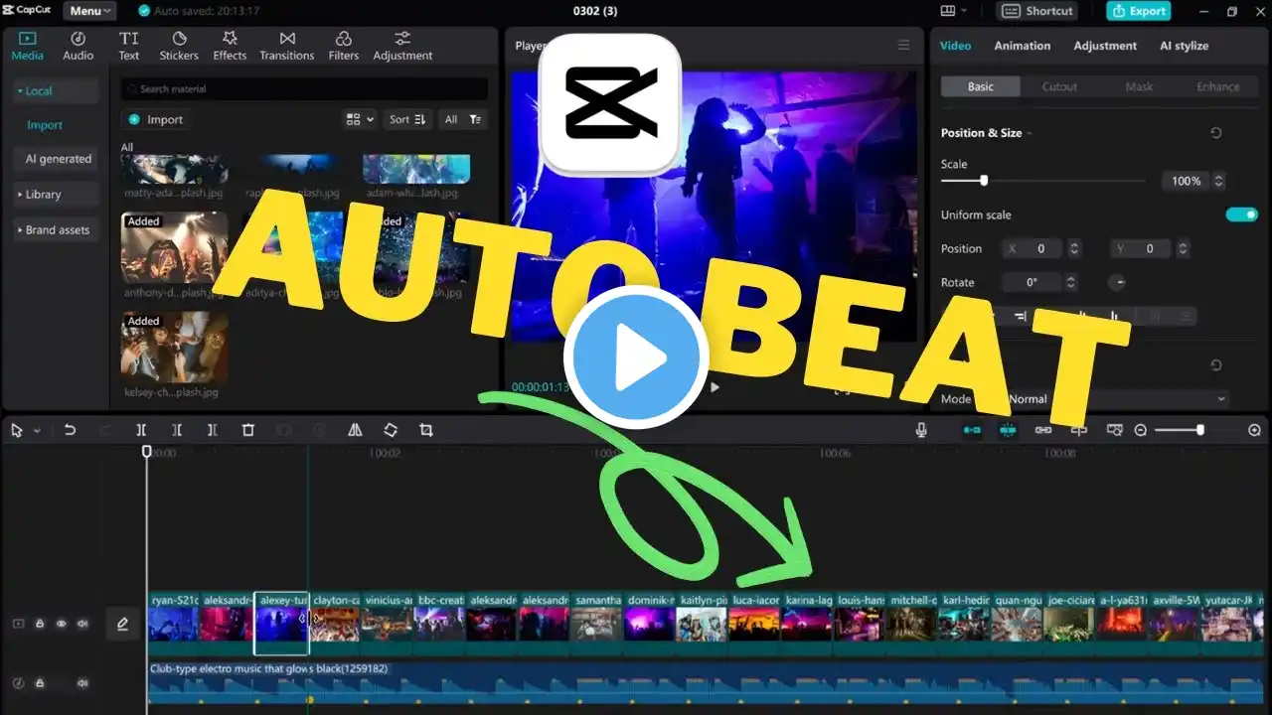Image resolution: width=1272 pixels, height=715 pixels.
Task: Zoom out the timeline with minus icon
Action: [x=1141, y=430]
